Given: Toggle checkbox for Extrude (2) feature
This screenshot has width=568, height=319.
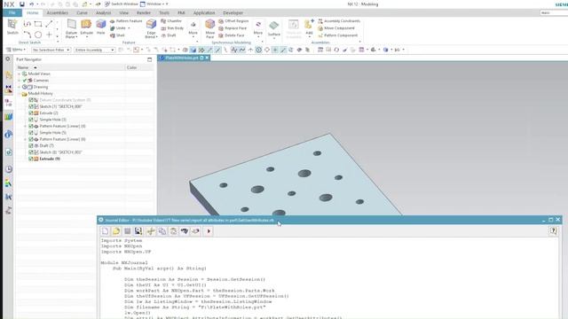Looking at the screenshot, I should 31,113.
